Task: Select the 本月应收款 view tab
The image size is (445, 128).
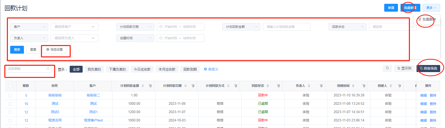Action: (x=167, y=69)
